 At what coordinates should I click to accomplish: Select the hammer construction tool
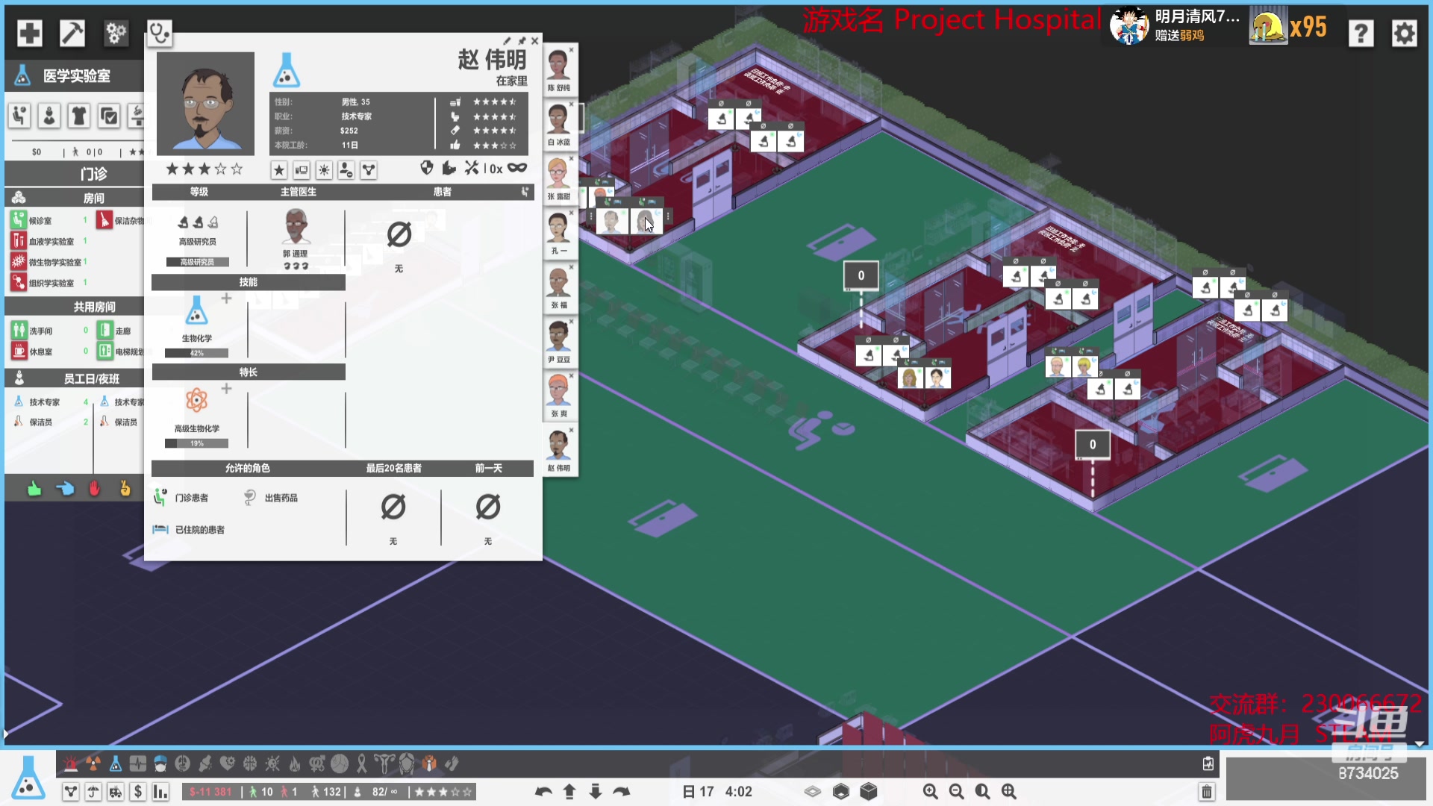[x=72, y=33]
